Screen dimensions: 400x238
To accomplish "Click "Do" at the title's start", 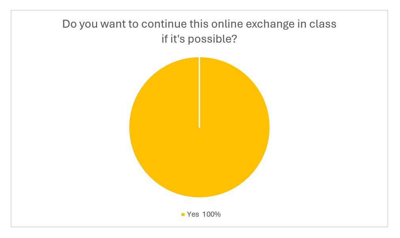I will 69,24.
